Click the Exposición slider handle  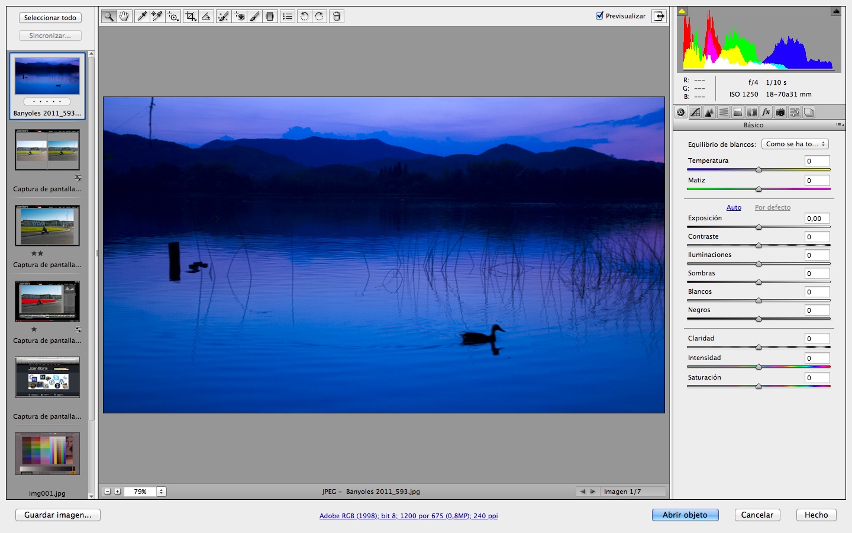coord(759,227)
